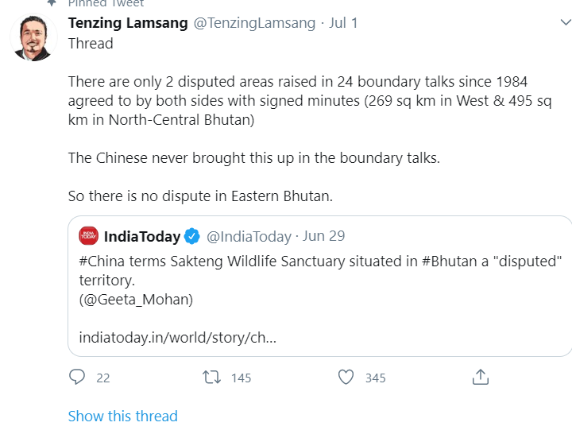Open the Jul 1 tweet timestamp

(344, 22)
